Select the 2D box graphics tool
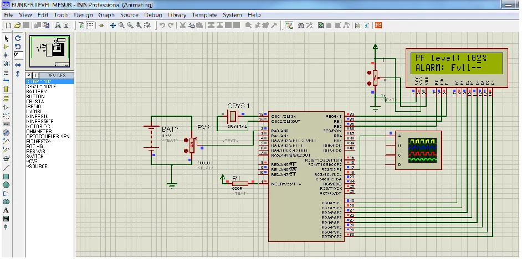 point(6,176)
